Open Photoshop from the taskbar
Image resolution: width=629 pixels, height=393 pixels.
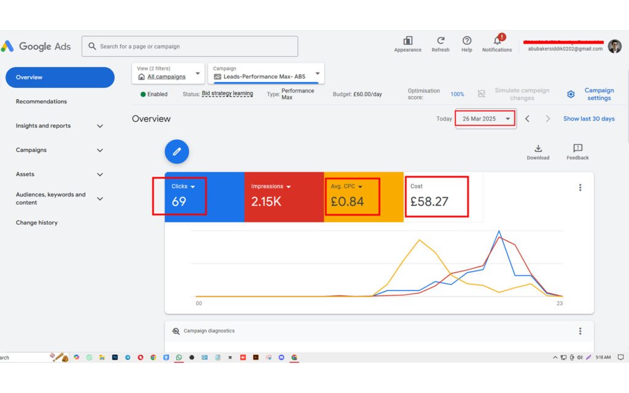[115, 357]
